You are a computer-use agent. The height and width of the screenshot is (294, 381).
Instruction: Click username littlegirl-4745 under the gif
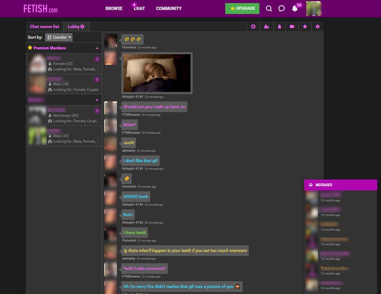[132, 97]
